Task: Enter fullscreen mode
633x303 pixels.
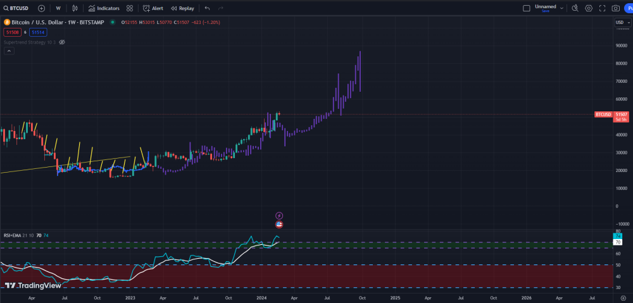Action: 602,8
